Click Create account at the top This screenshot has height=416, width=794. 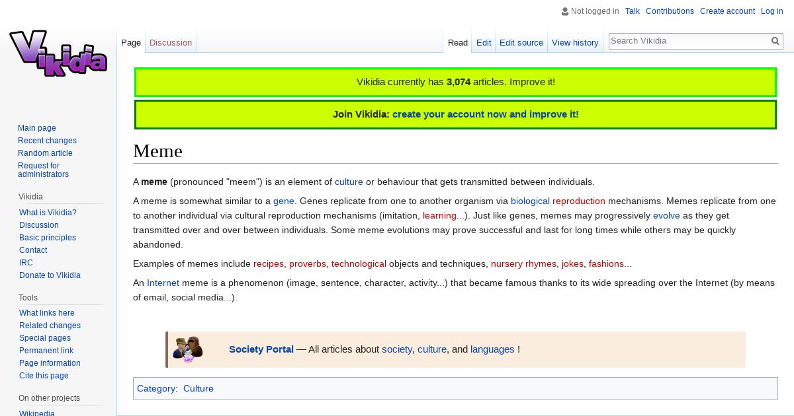coord(727,11)
